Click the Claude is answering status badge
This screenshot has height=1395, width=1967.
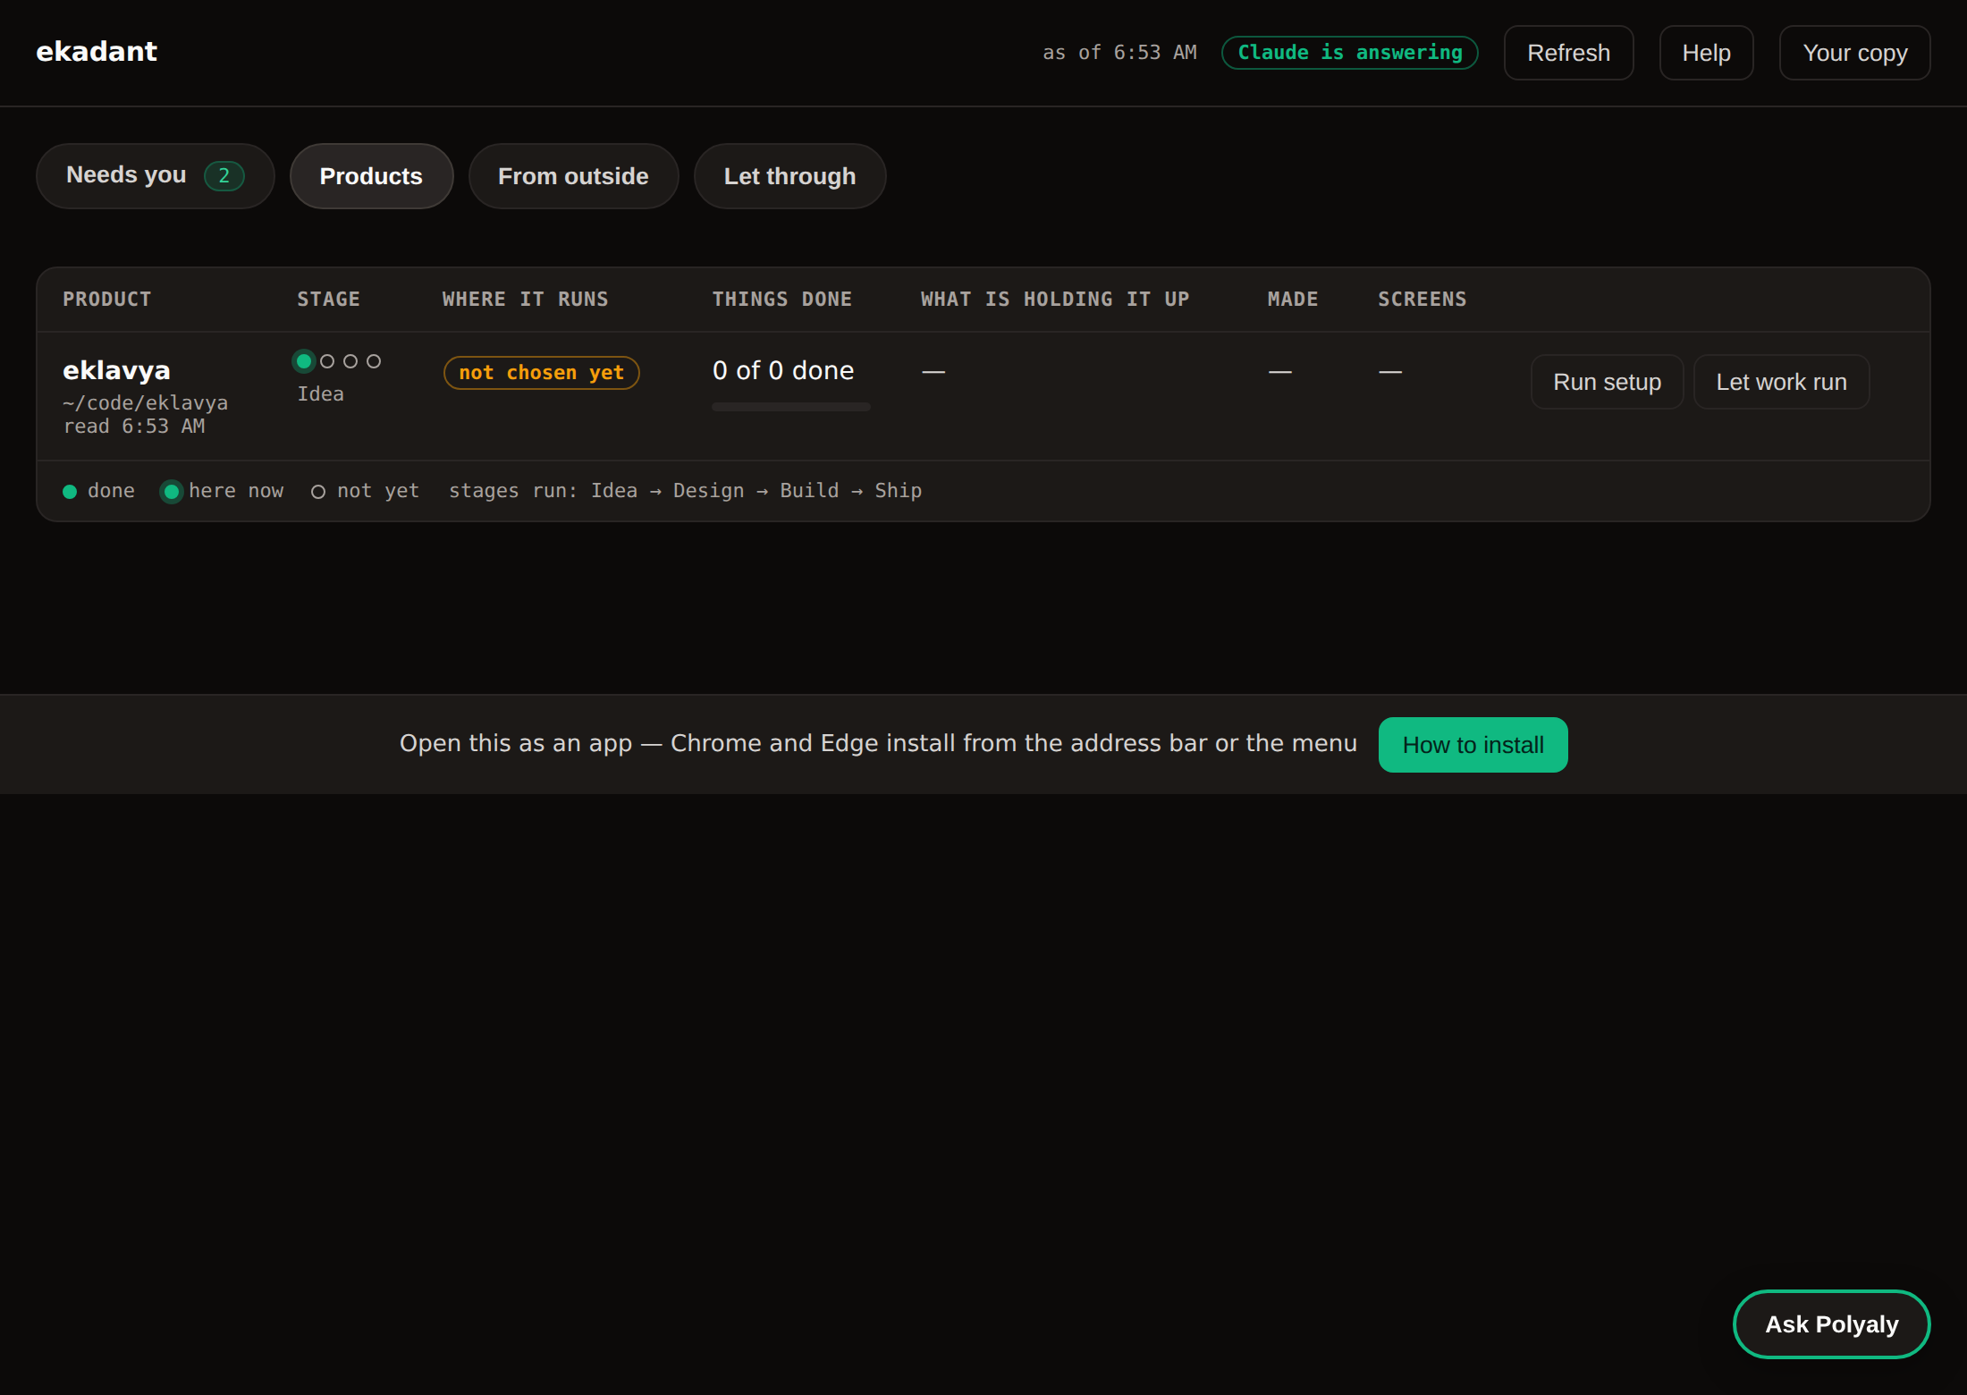tap(1349, 53)
